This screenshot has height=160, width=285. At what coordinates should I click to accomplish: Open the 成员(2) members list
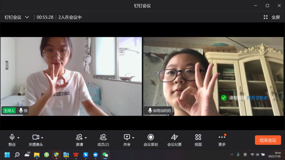(x=103, y=140)
